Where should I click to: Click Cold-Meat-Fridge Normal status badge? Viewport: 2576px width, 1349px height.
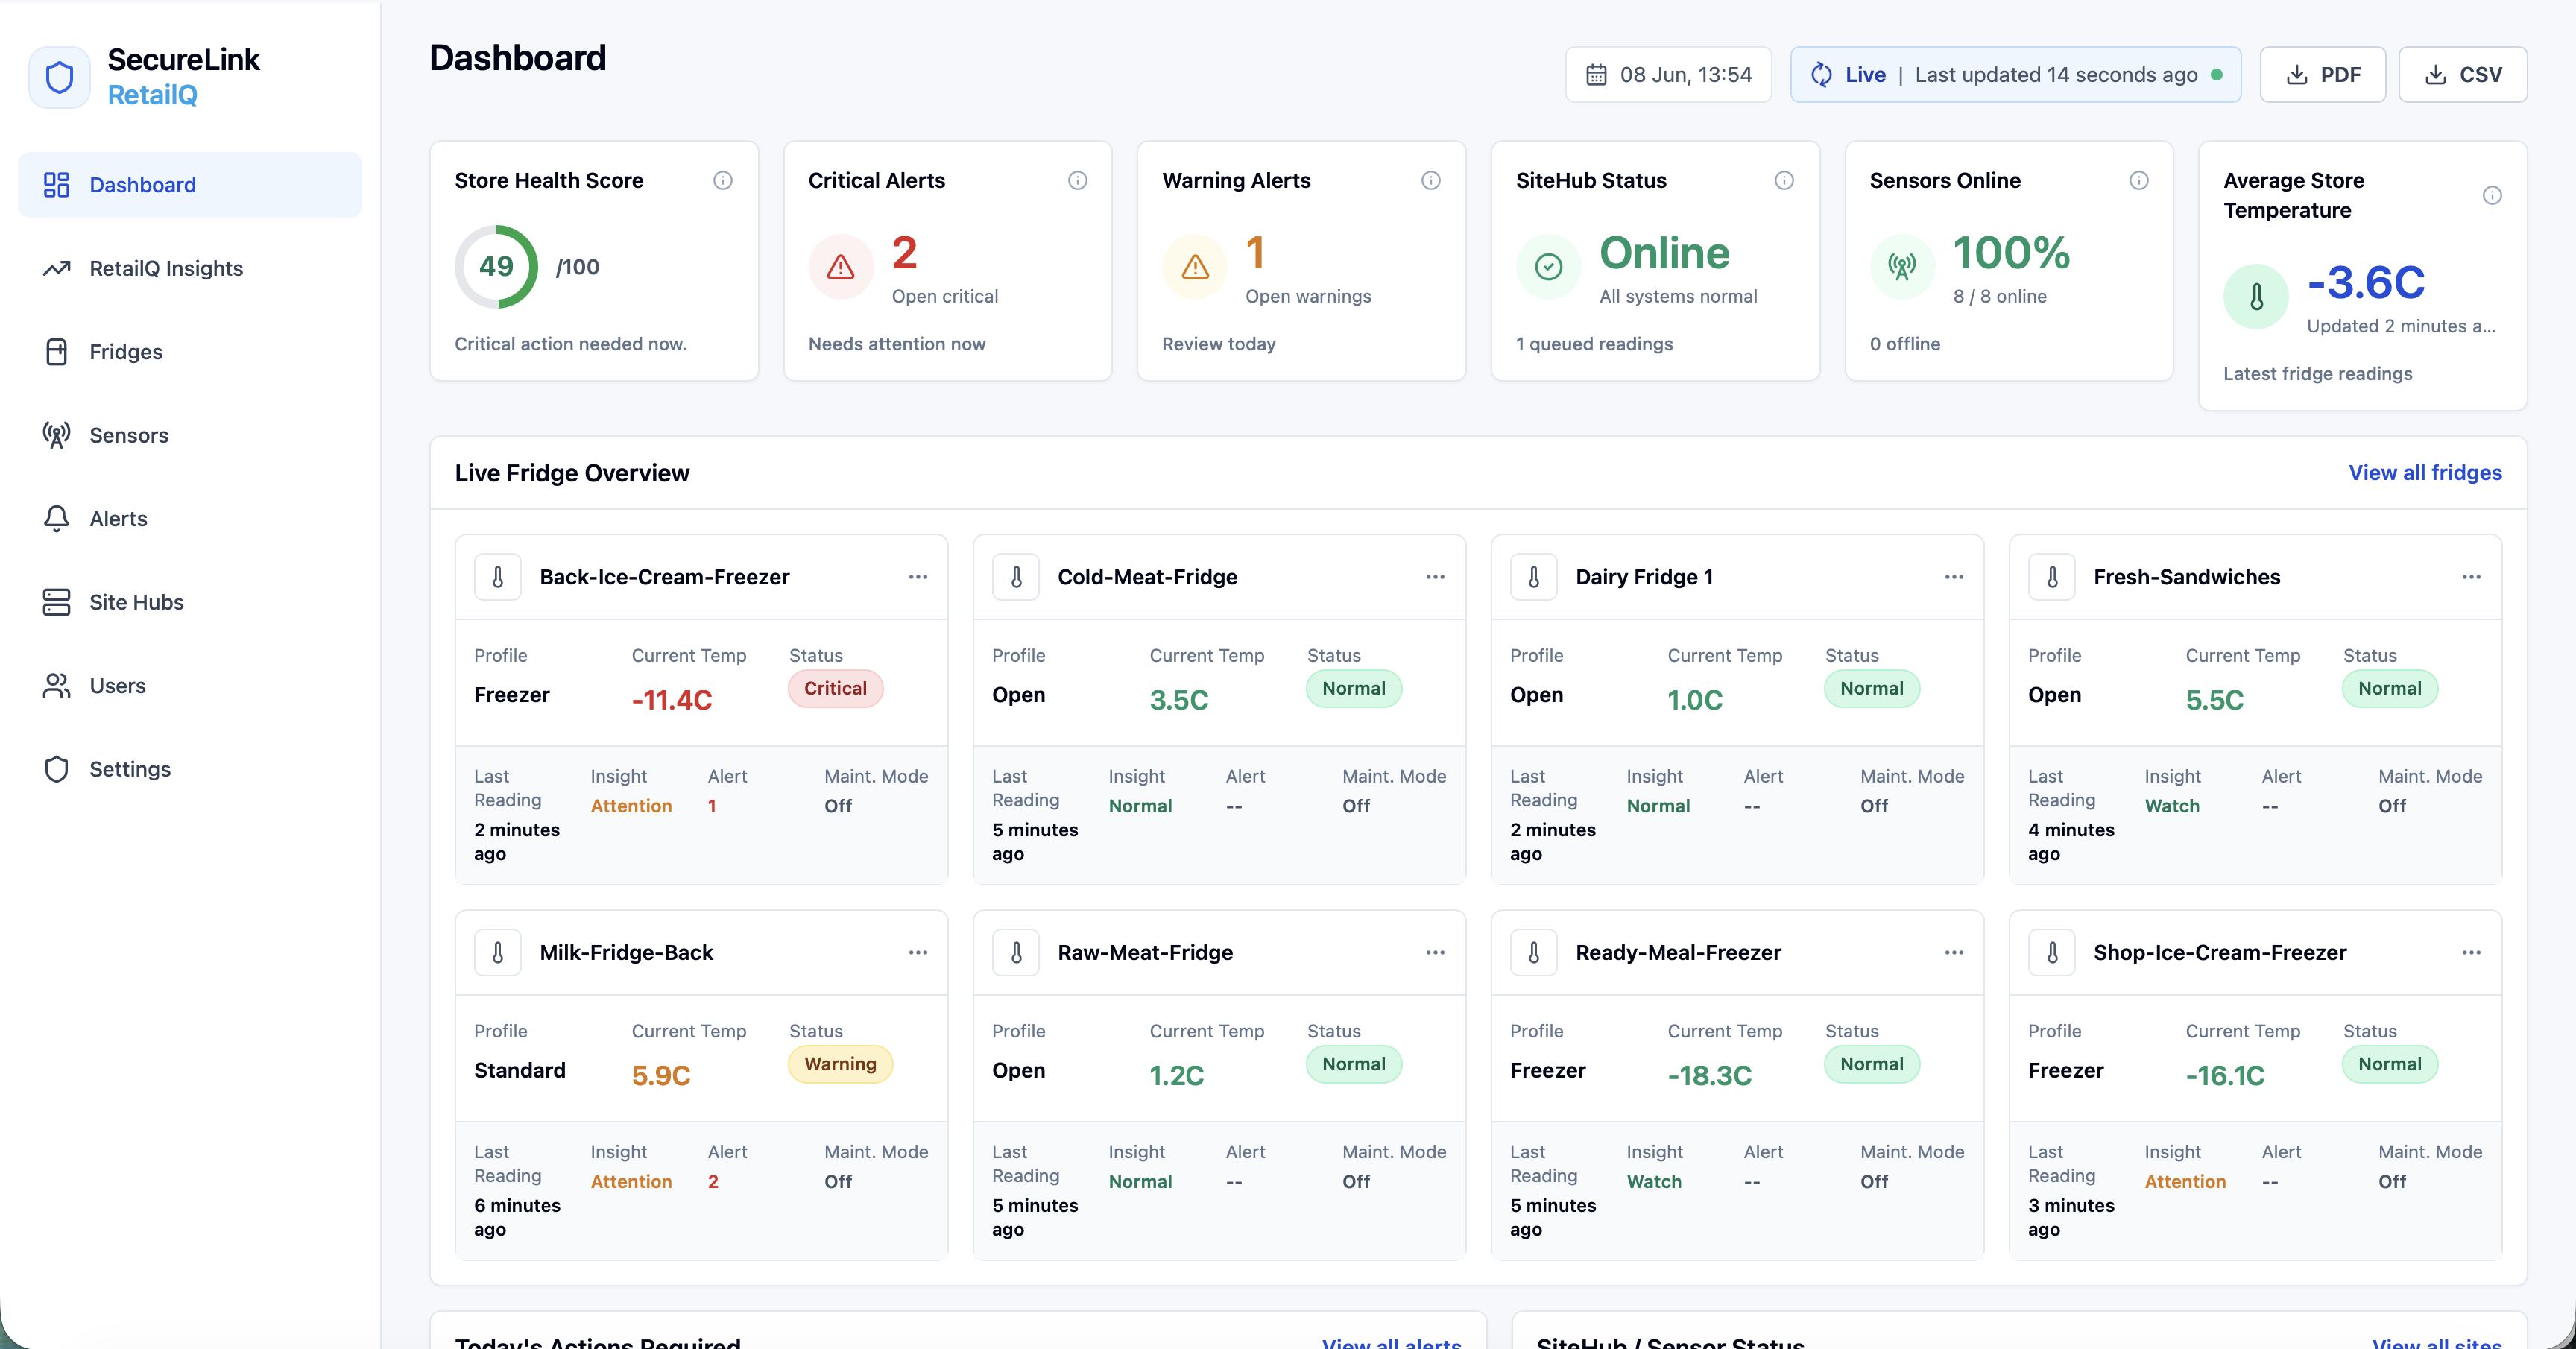[1354, 689]
